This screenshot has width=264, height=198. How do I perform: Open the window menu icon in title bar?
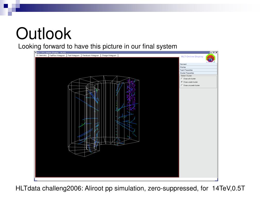click(x=36, y=53)
